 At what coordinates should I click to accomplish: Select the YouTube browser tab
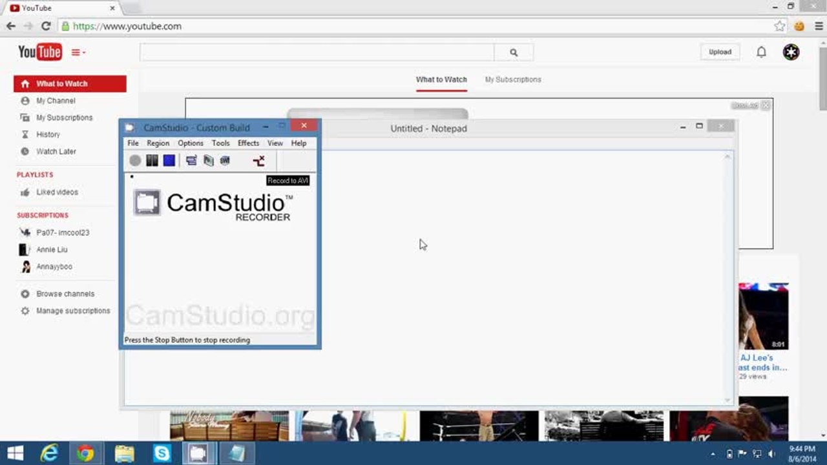(x=63, y=8)
